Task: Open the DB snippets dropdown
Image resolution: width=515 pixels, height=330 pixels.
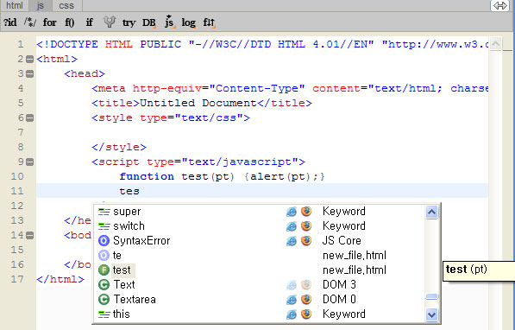Action: click(149, 22)
